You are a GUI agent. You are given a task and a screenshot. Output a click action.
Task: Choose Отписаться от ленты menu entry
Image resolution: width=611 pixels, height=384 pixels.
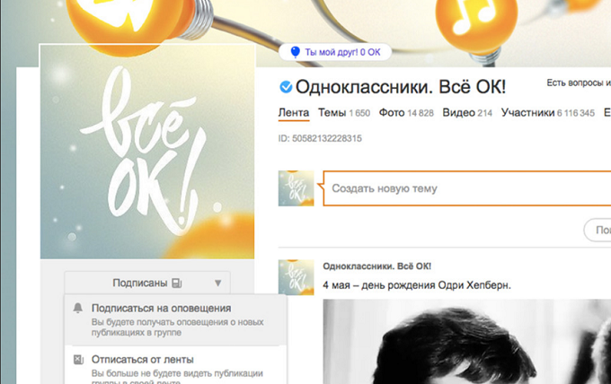tap(176, 366)
